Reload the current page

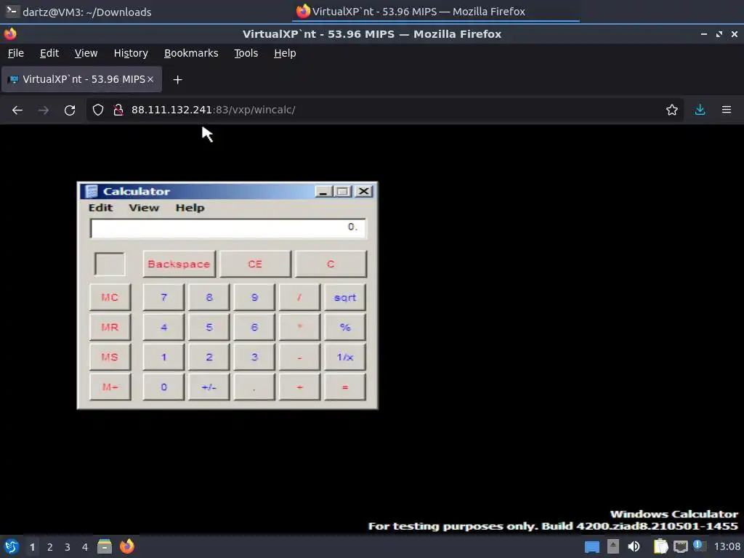(x=70, y=110)
